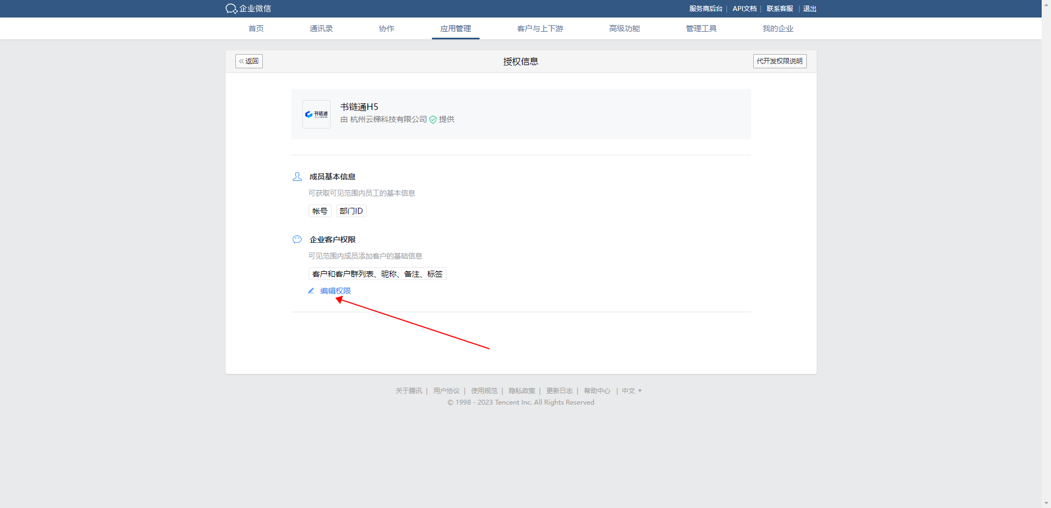
Task: Click the 企业客户权限 chat bubble icon
Action: click(x=297, y=240)
